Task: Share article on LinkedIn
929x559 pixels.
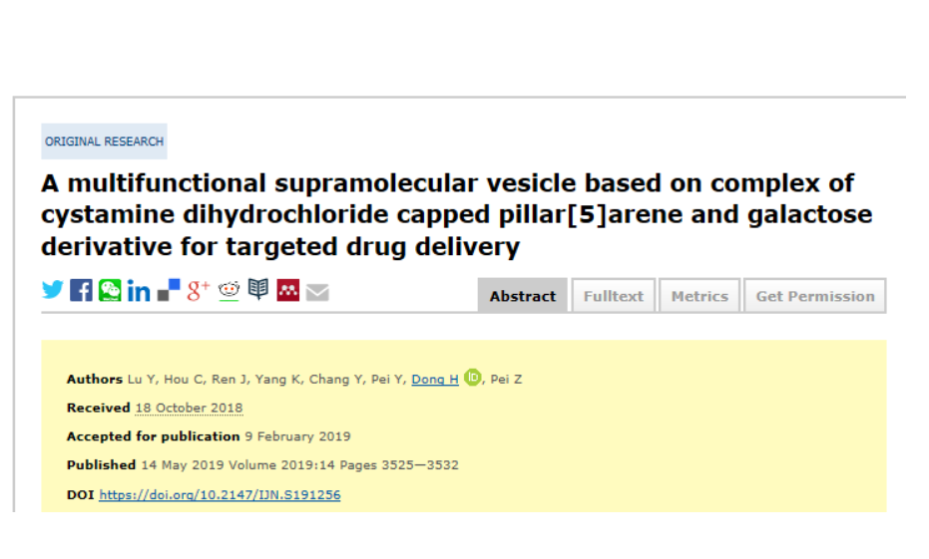Action: click(x=139, y=291)
